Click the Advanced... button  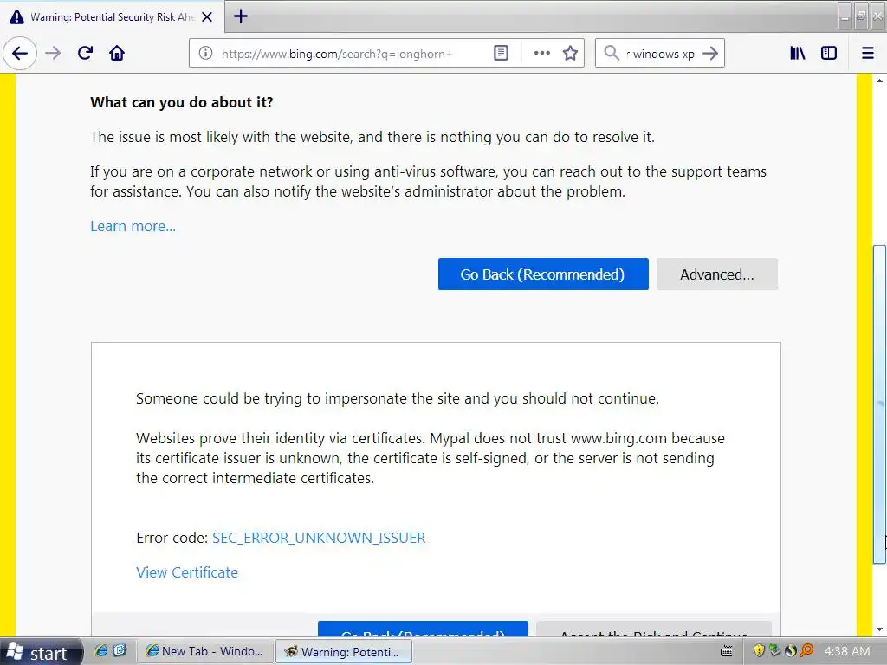716,274
